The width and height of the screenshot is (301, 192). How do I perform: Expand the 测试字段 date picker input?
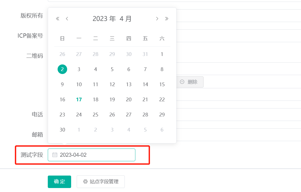[92, 155]
